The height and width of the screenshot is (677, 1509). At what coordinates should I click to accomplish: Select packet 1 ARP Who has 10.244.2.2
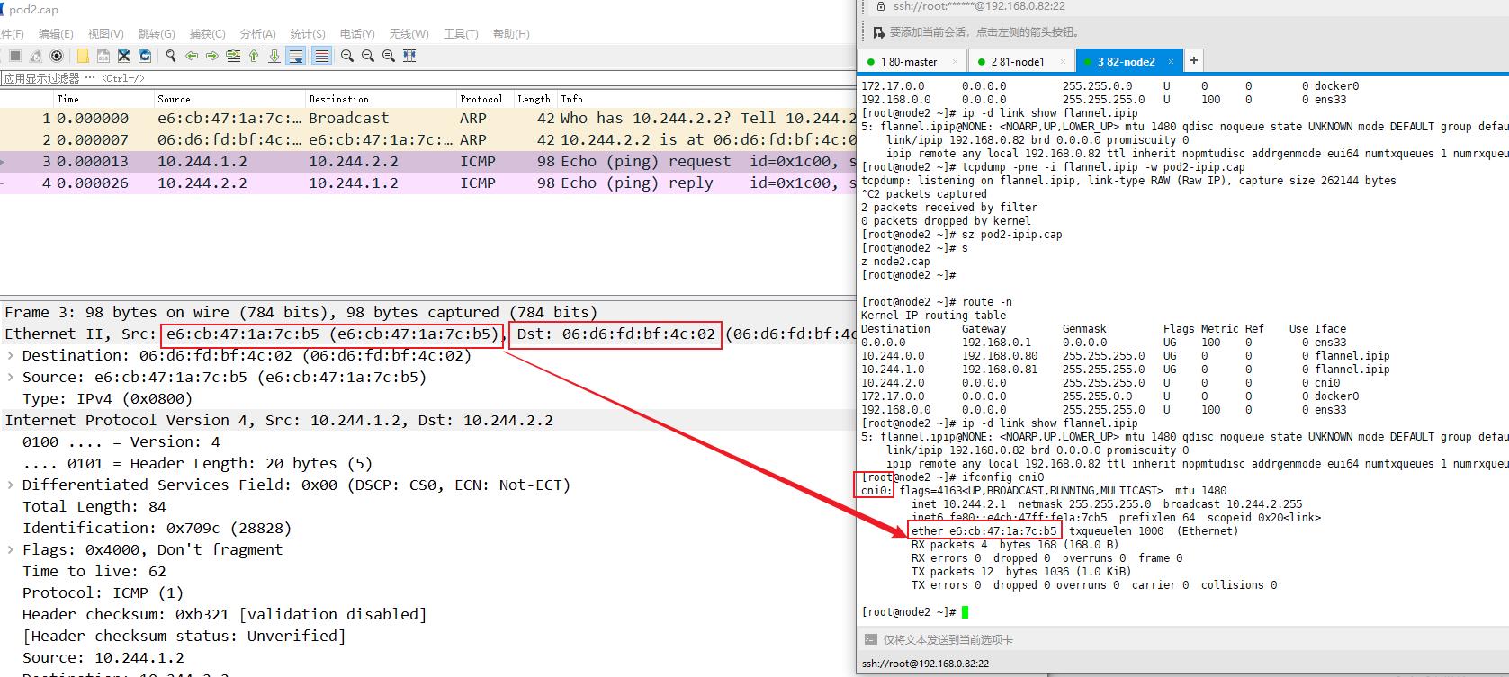pyautogui.click(x=427, y=118)
